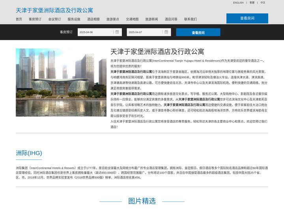Switch language to 中文
284x213 pixels.
point(263,2)
